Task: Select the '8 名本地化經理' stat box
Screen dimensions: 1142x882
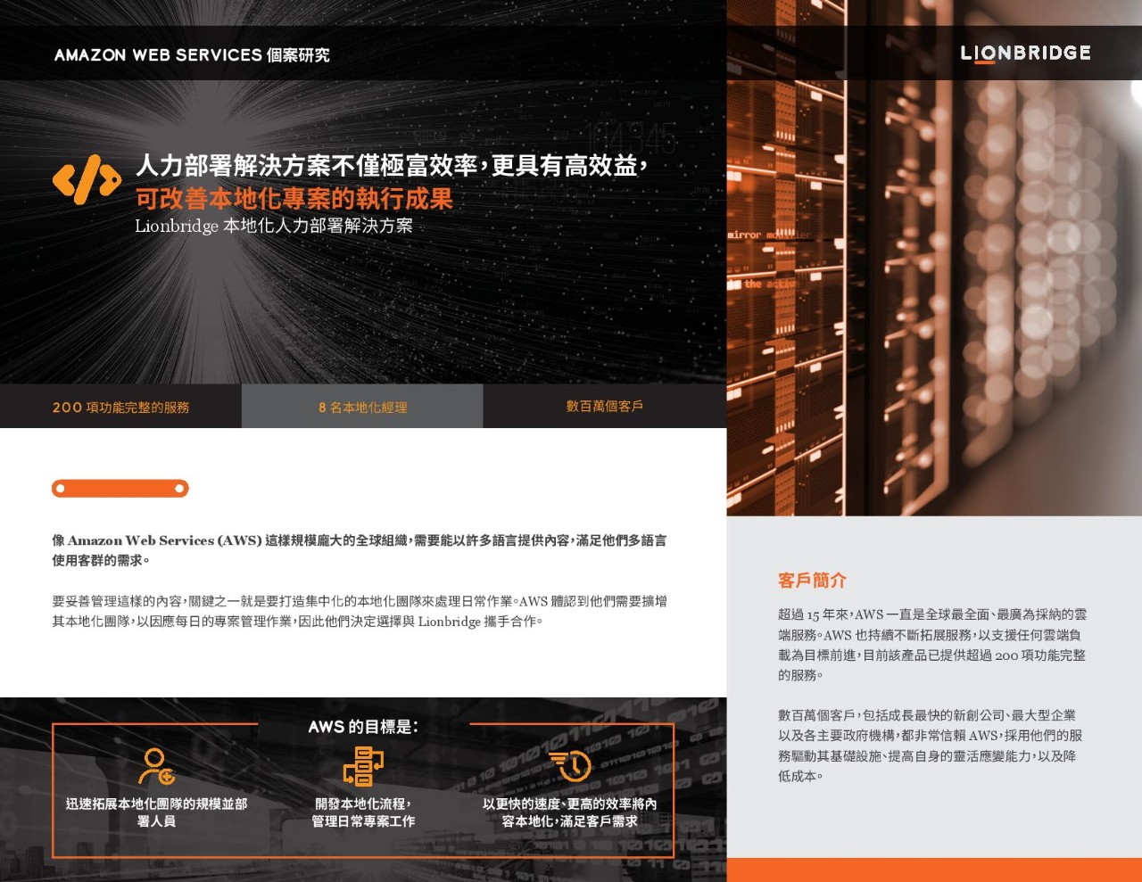Action: (x=362, y=407)
